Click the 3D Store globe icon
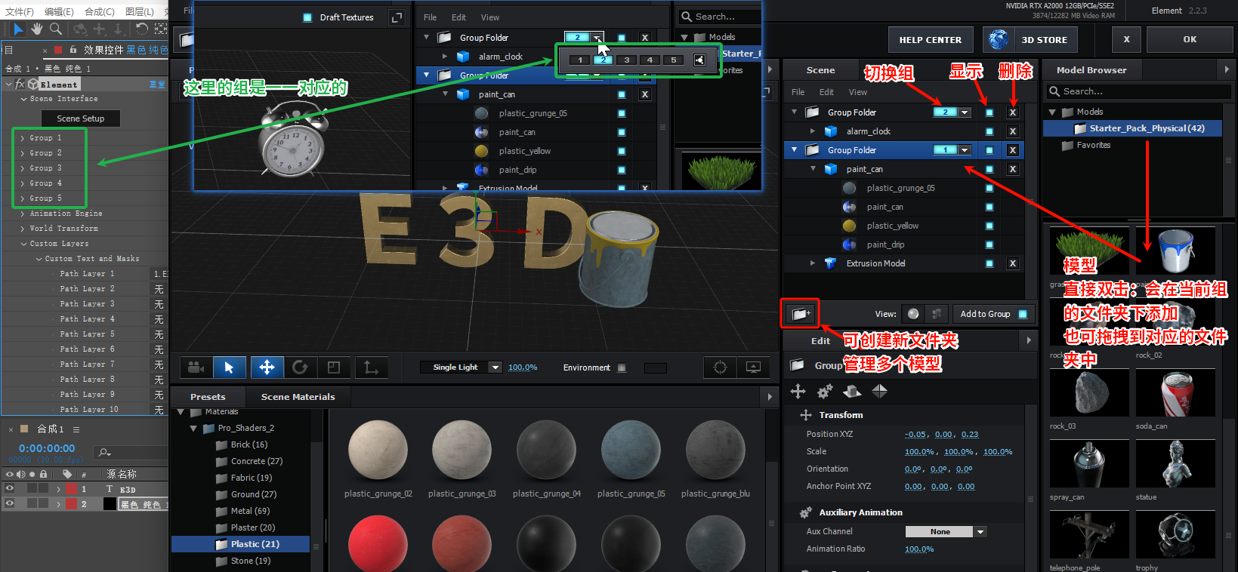 999,39
